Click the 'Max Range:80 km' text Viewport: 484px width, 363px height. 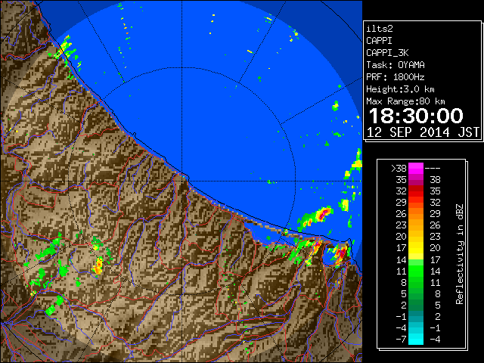pos(405,101)
